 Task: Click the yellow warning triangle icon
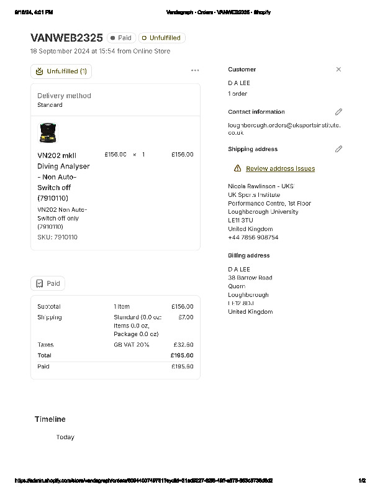click(238, 168)
